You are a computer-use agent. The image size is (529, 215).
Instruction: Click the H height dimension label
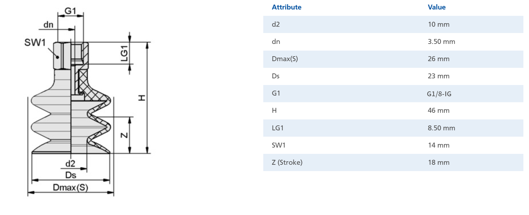click(x=141, y=98)
